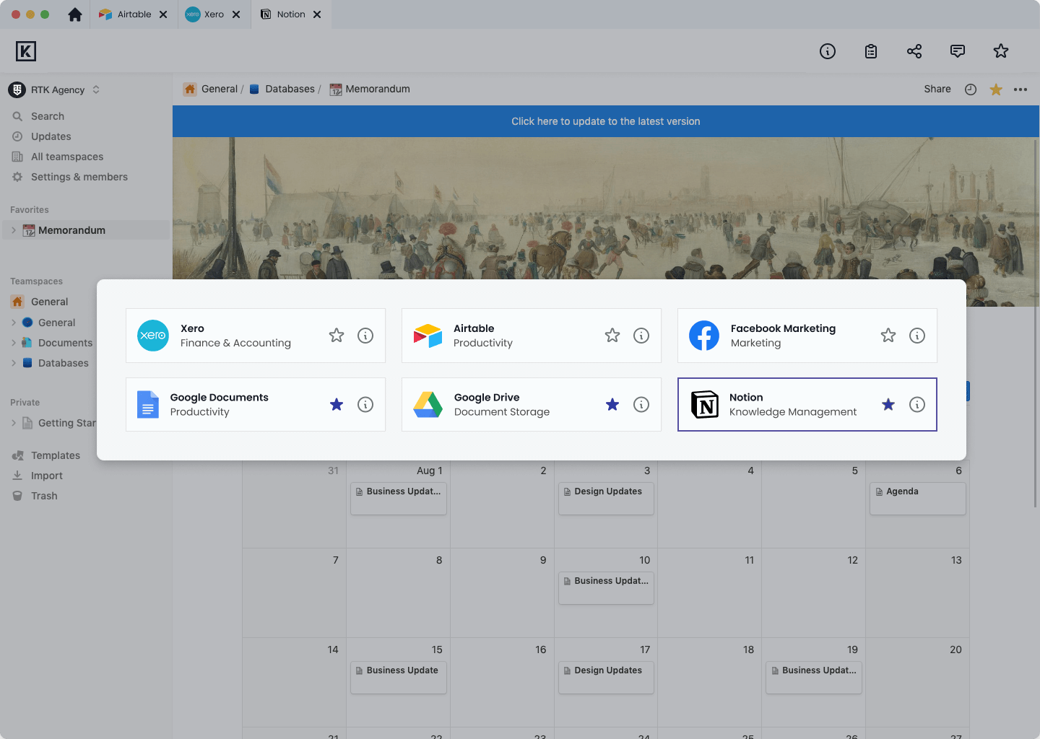Expand the Databases tree item
The width and height of the screenshot is (1040, 739).
click(14, 364)
